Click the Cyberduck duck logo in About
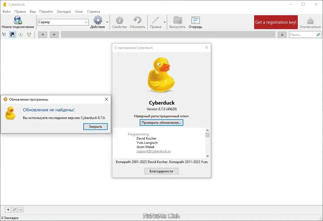 pyautogui.click(x=161, y=75)
